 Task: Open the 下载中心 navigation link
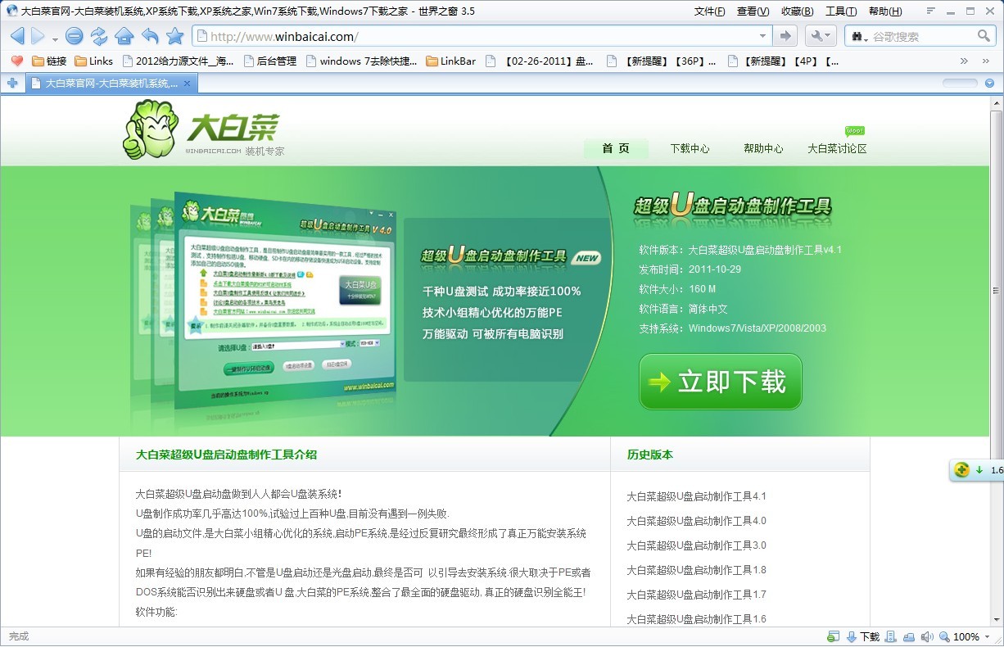click(x=690, y=149)
